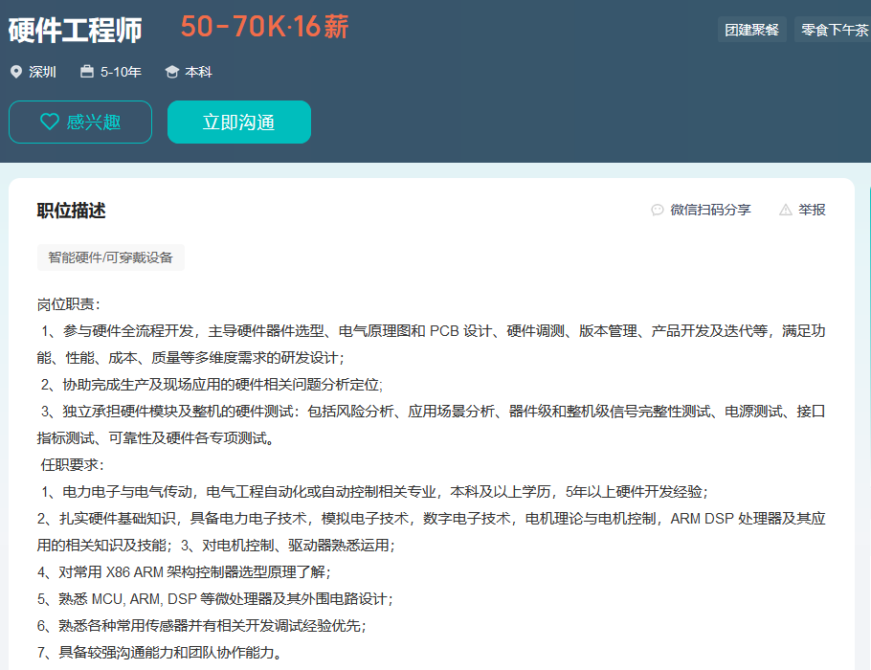Click the 举报 report link

(812, 210)
